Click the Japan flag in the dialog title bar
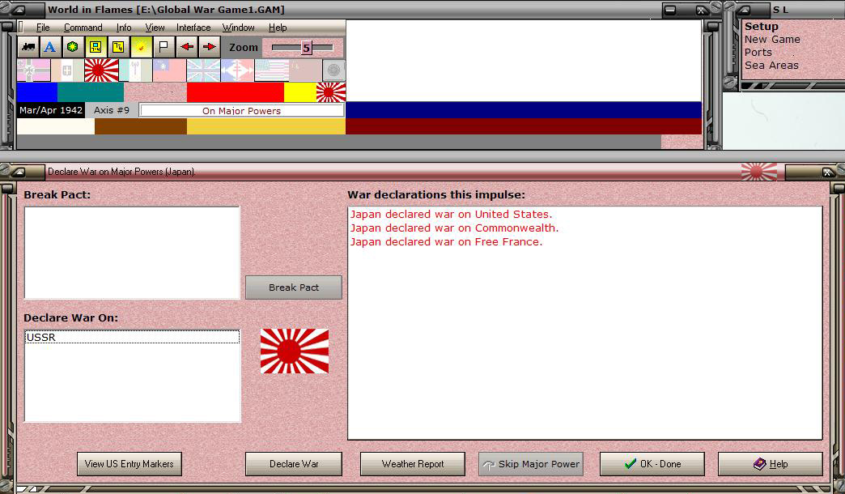The height and width of the screenshot is (494, 845). pyautogui.click(x=758, y=172)
